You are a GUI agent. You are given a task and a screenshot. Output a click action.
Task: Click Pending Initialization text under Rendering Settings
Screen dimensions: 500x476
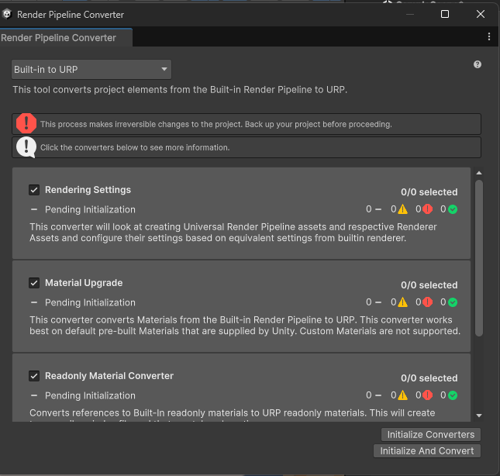90,209
